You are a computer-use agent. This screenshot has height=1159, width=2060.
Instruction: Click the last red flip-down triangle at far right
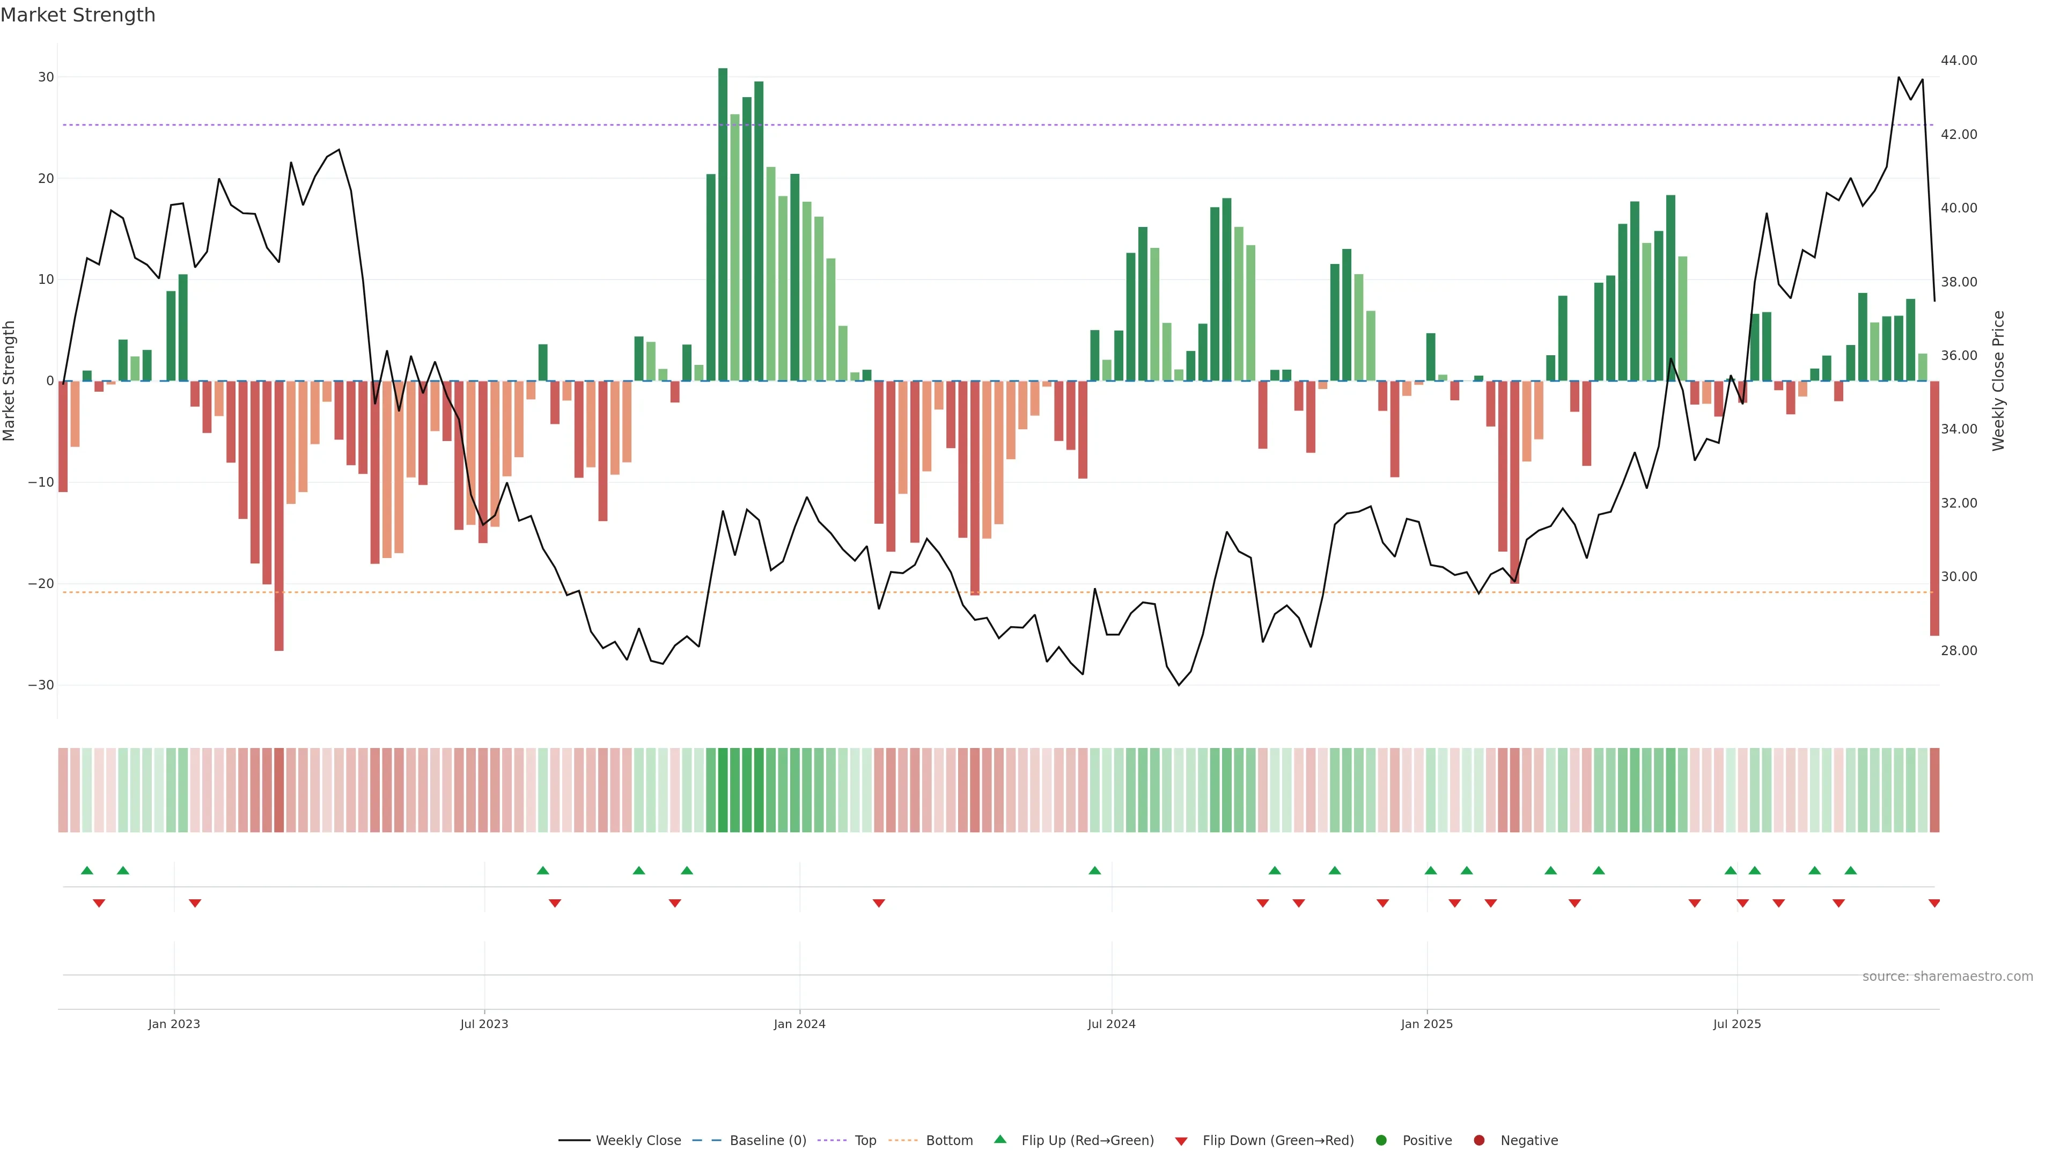(x=1934, y=903)
